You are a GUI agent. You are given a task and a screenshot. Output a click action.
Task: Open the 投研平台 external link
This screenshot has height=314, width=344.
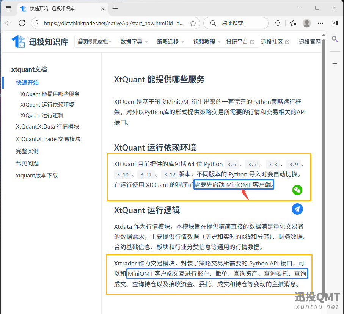click(x=240, y=41)
